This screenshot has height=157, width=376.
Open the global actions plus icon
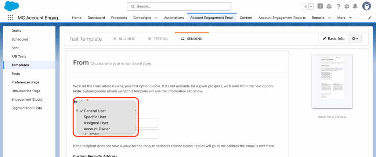(320, 6)
